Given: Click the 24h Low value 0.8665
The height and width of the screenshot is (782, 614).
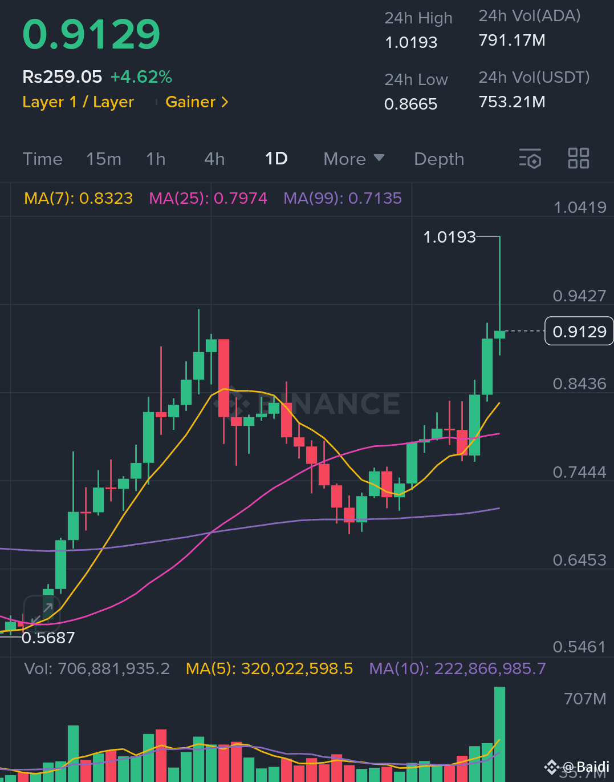Looking at the screenshot, I should click(410, 104).
